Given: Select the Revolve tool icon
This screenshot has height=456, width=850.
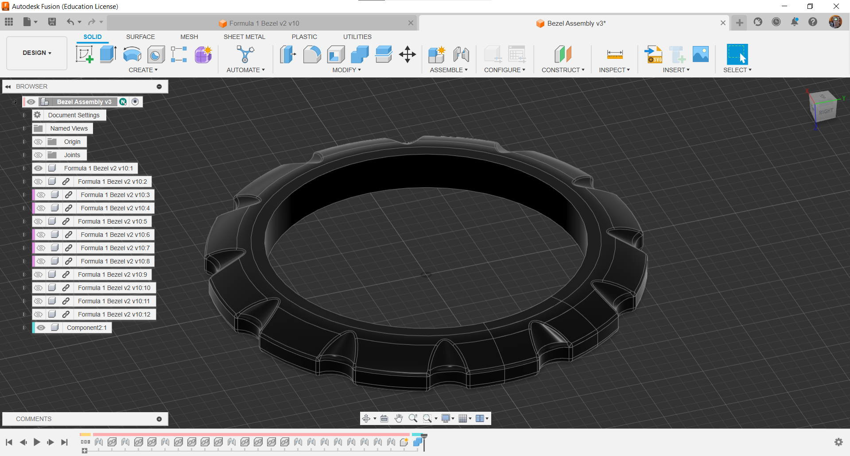Looking at the screenshot, I should (x=132, y=54).
